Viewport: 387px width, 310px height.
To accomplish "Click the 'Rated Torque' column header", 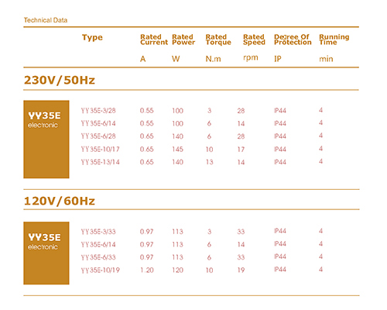I will [218, 40].
